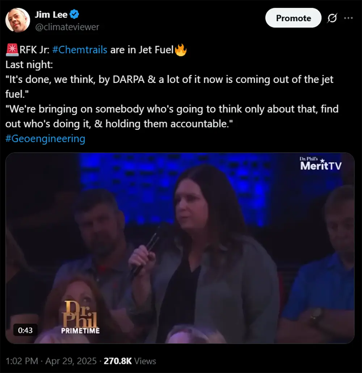
Task: Click the 1:02 PM timestamp
Action: click(x=22, y=361)
